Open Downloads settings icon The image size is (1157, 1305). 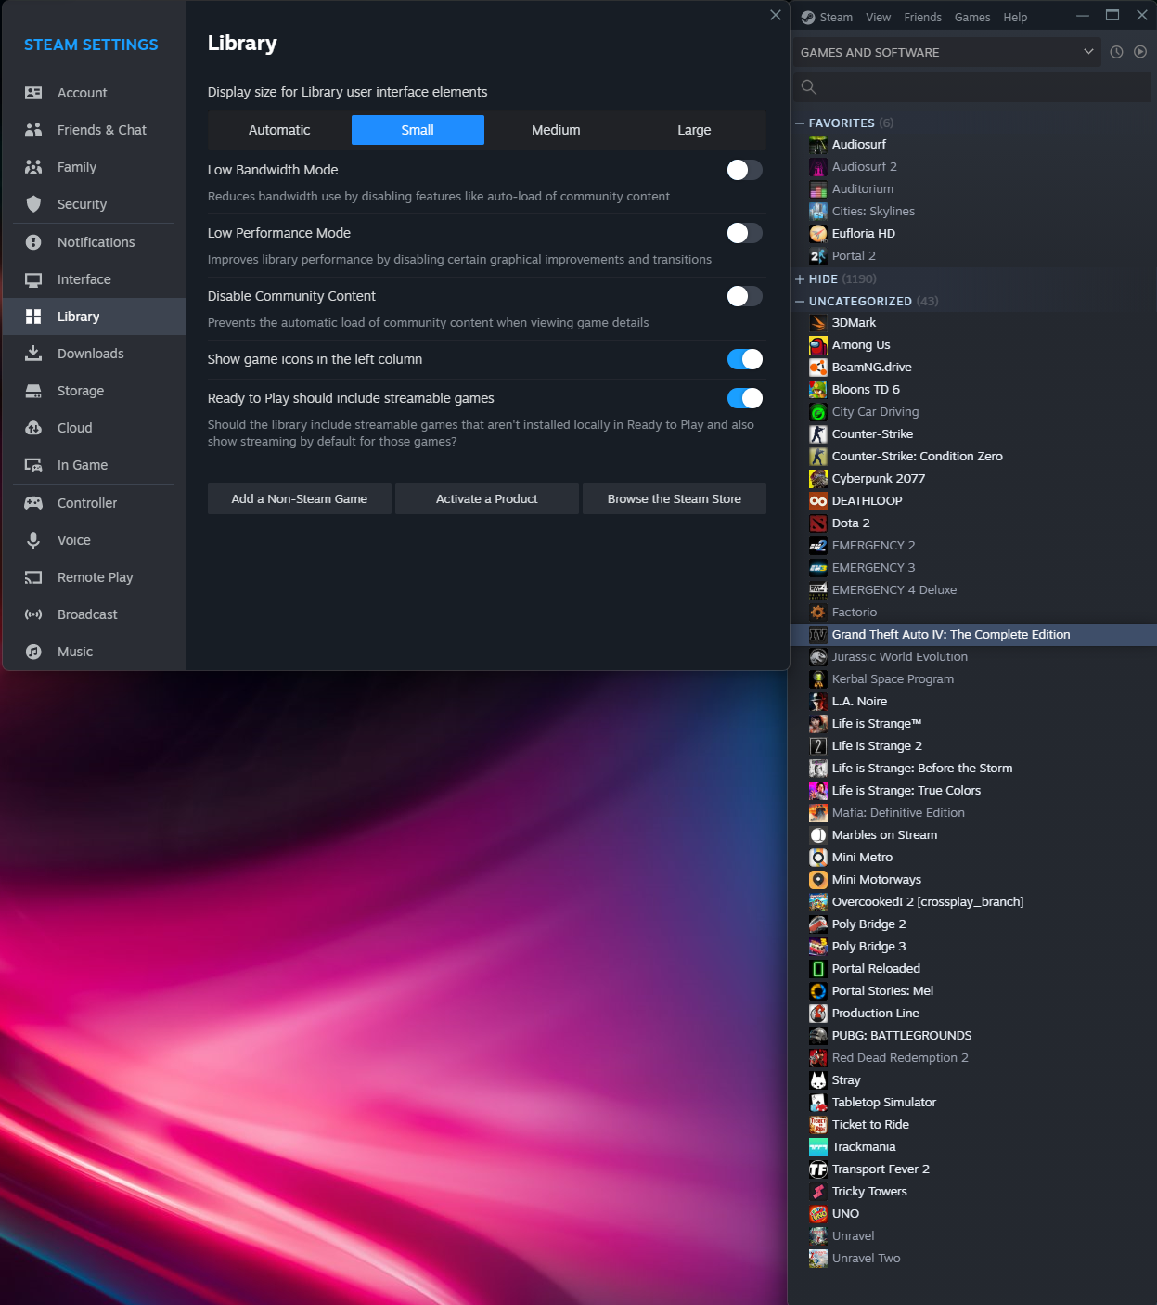click(x=33, y=354)
